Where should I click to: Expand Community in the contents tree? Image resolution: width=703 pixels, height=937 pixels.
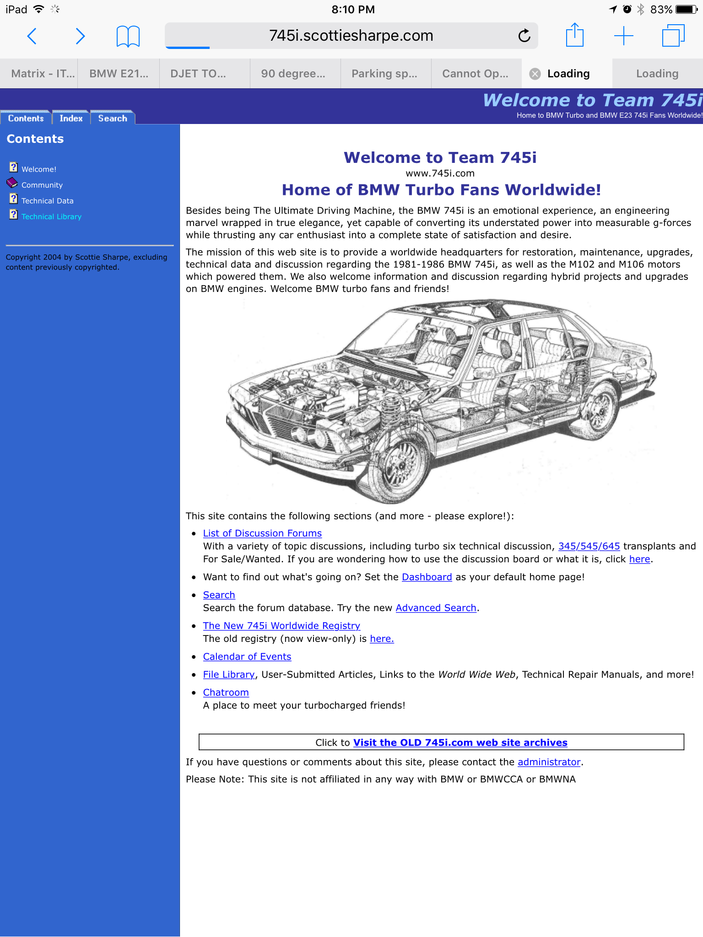[42, 185]
